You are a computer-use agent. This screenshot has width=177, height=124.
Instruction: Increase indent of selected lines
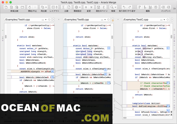[168, 7]
